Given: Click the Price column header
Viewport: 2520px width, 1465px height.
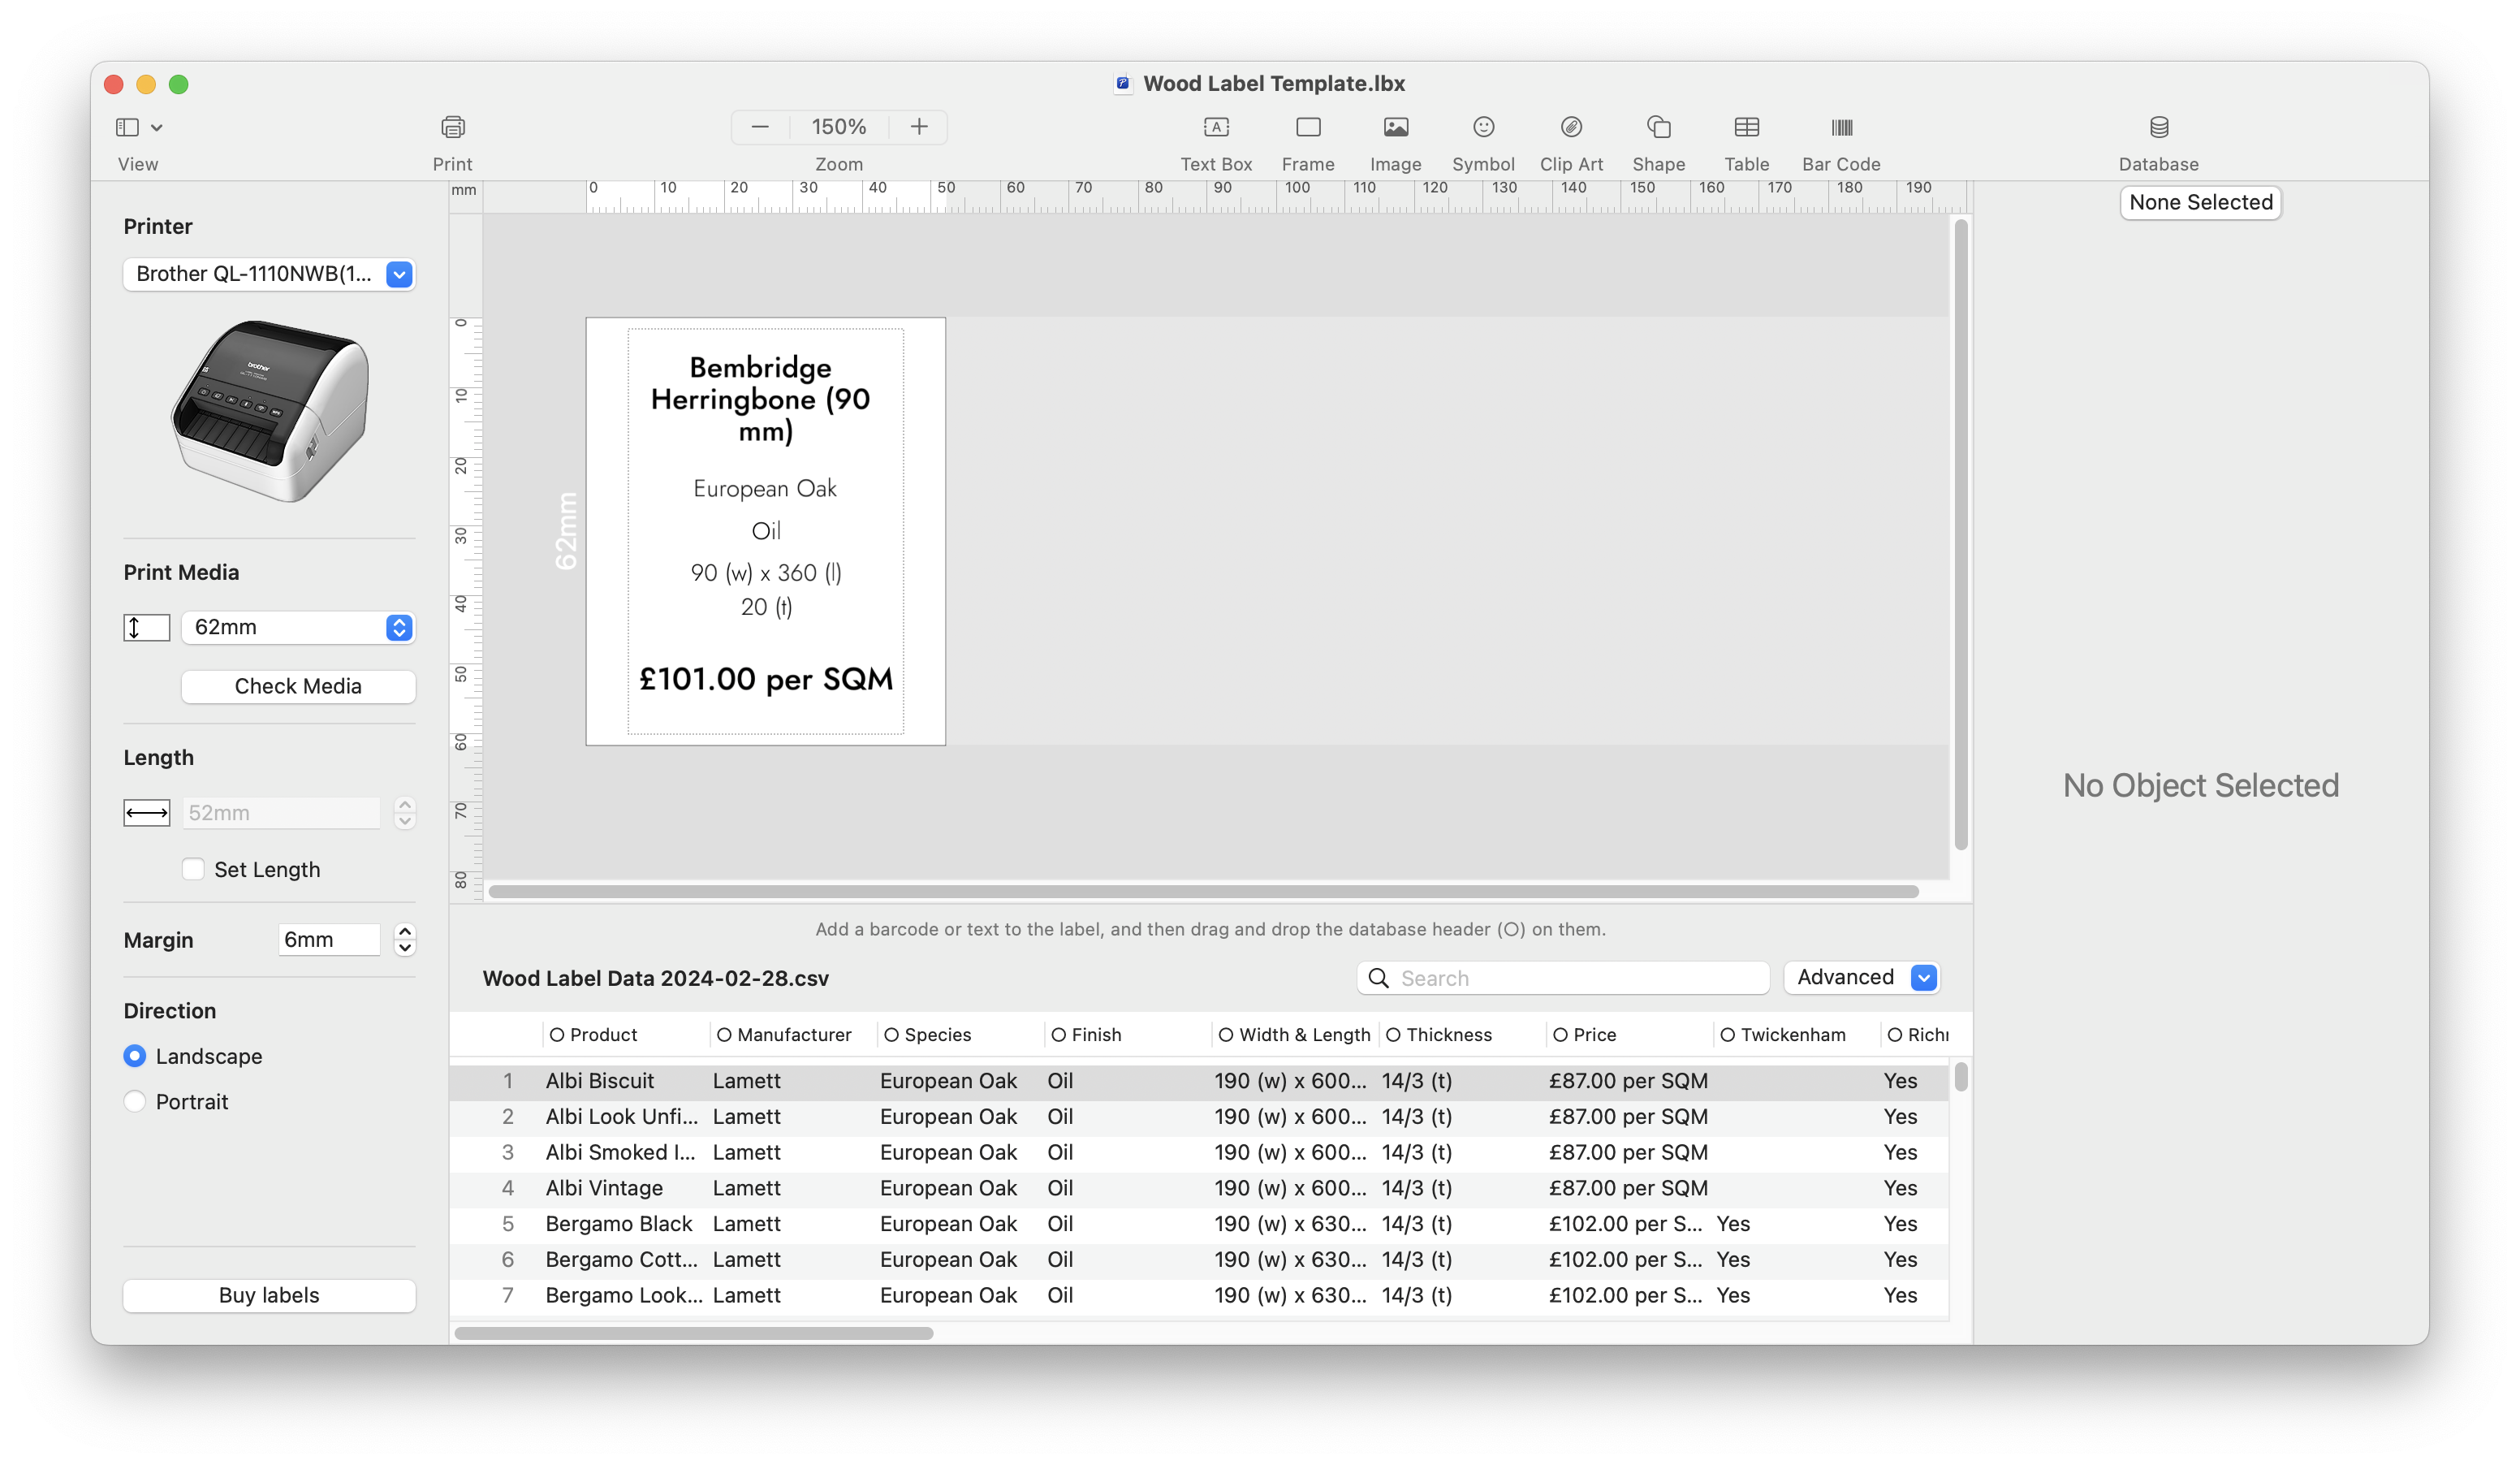Looking at the screenshot, I should (1594, 1034).
